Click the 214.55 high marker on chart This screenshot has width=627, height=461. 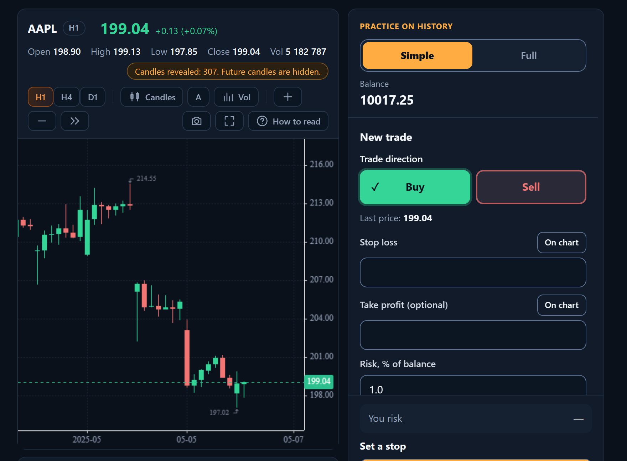tap(146, 178)
